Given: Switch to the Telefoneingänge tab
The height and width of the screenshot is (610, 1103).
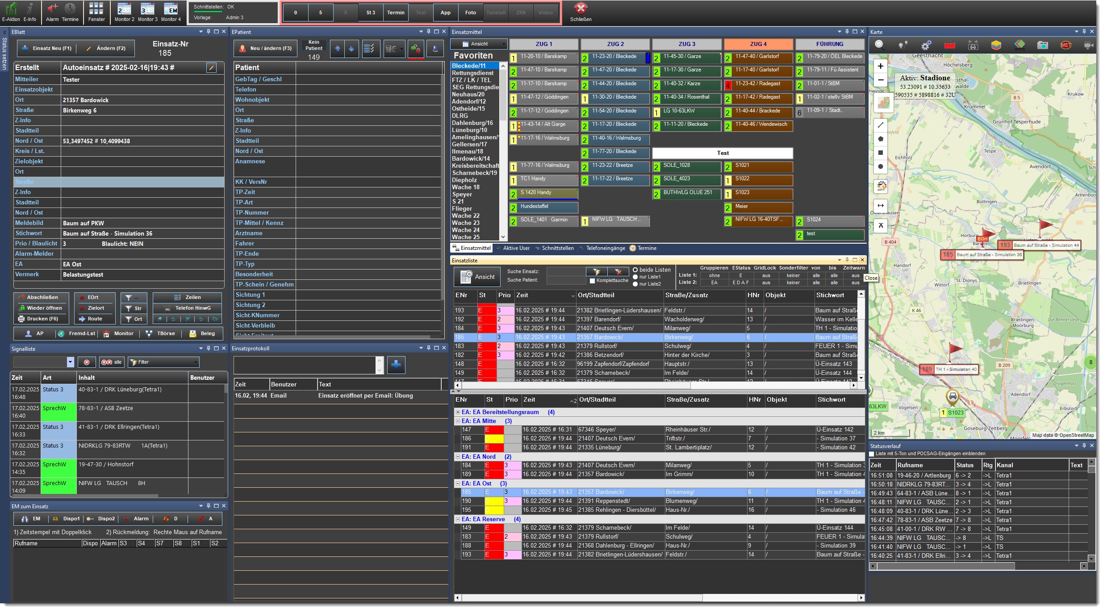Looking at the screenshot, I should point(605,248).
